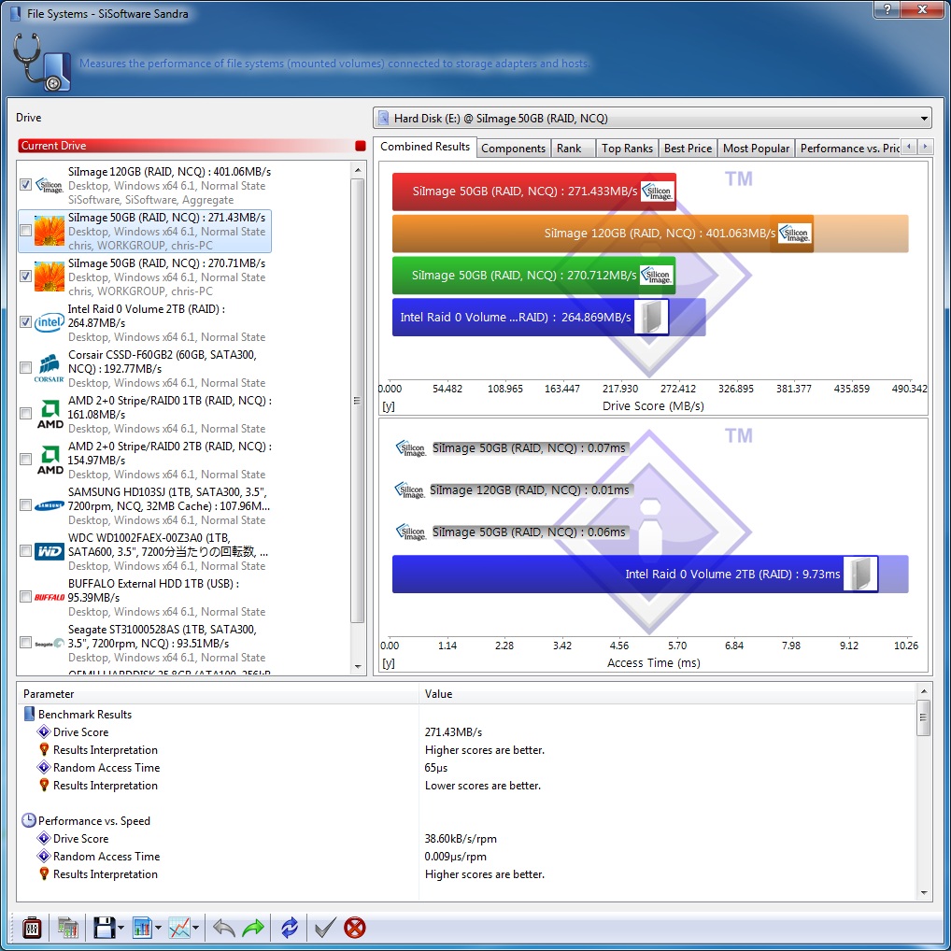The width and height of the screenshot is (951, 951).
Task: Click drive list scroll up arrow
Action: [x=358, y=170]
